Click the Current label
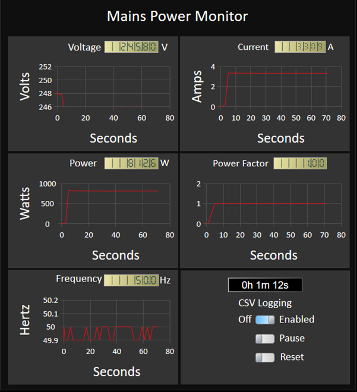The height and width of the screenshot is (392, 357). 253,47
